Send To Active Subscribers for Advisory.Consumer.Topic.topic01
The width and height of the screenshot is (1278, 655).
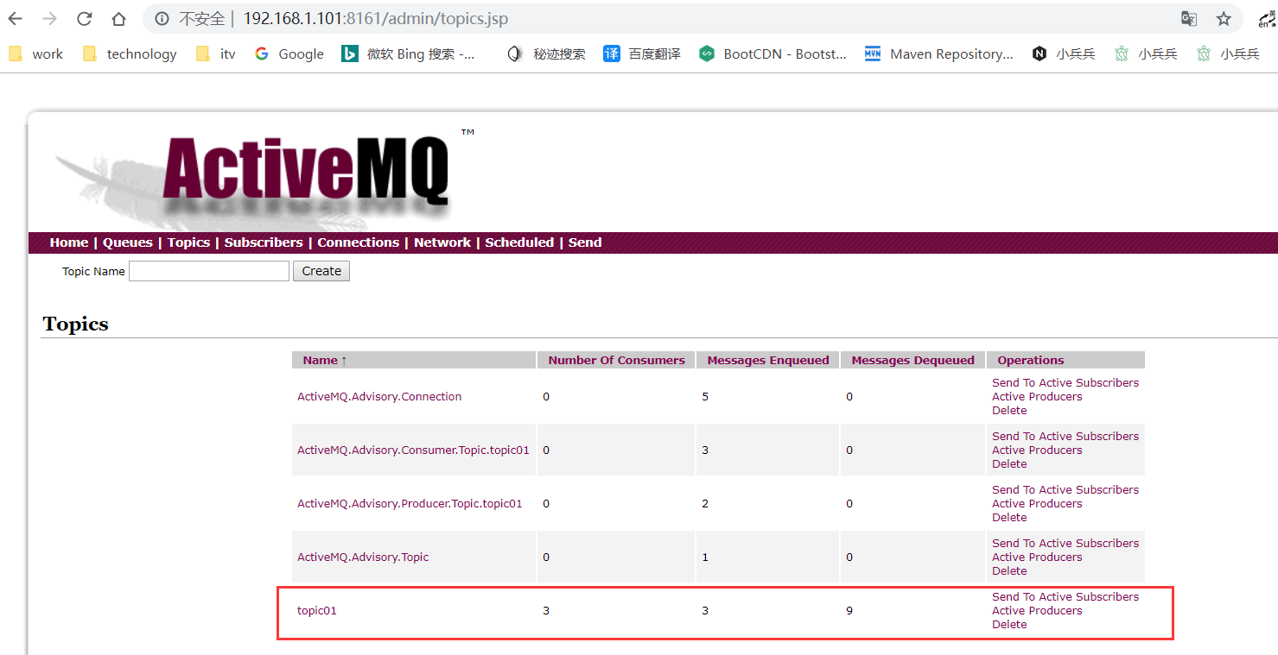tap(1065, 437)
